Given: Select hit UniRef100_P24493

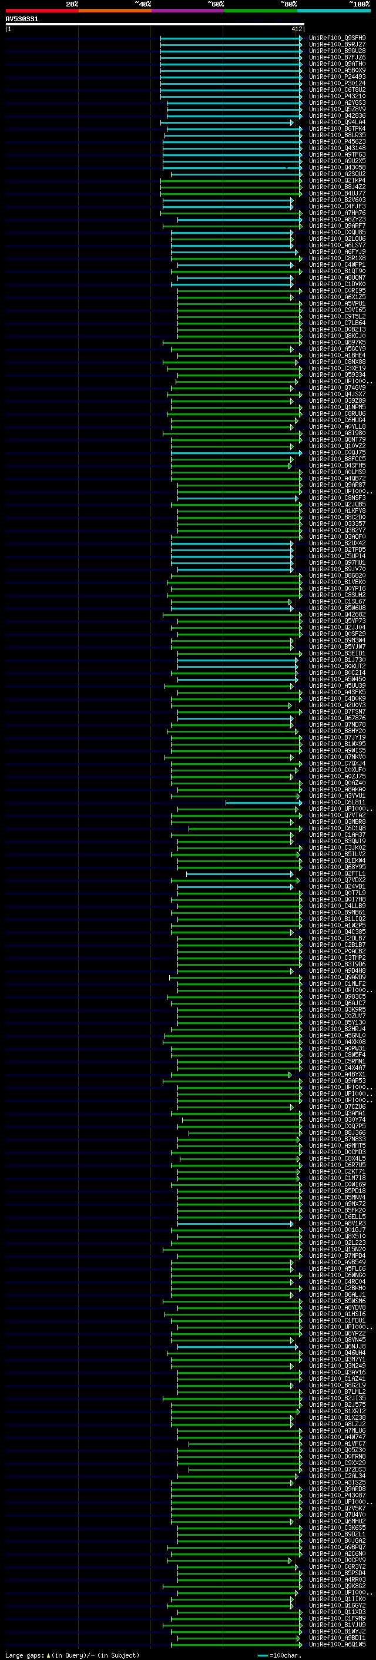Looking at the screenshot, I should coord(337,77).
